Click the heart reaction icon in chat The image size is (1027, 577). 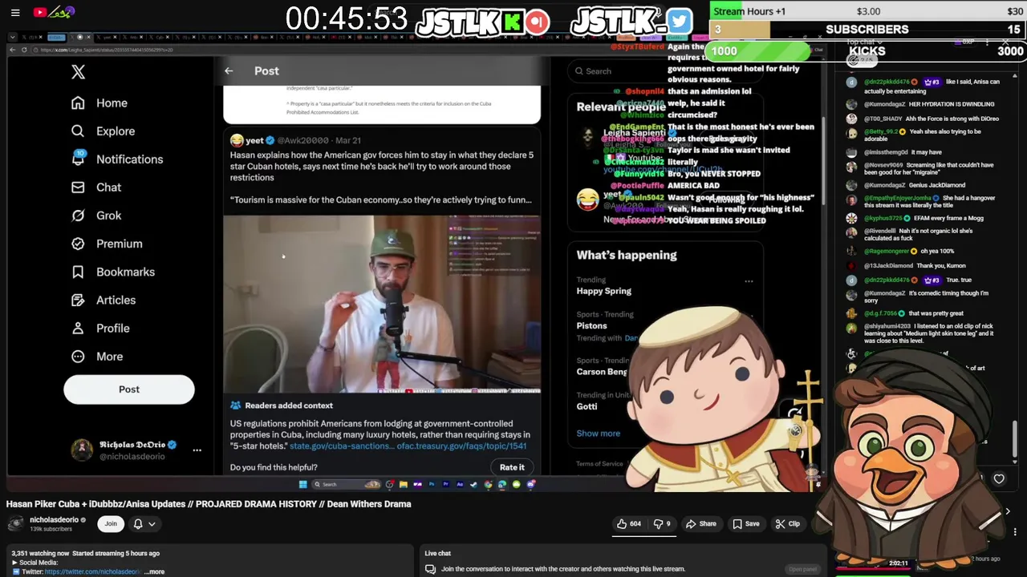pos(999,478)
